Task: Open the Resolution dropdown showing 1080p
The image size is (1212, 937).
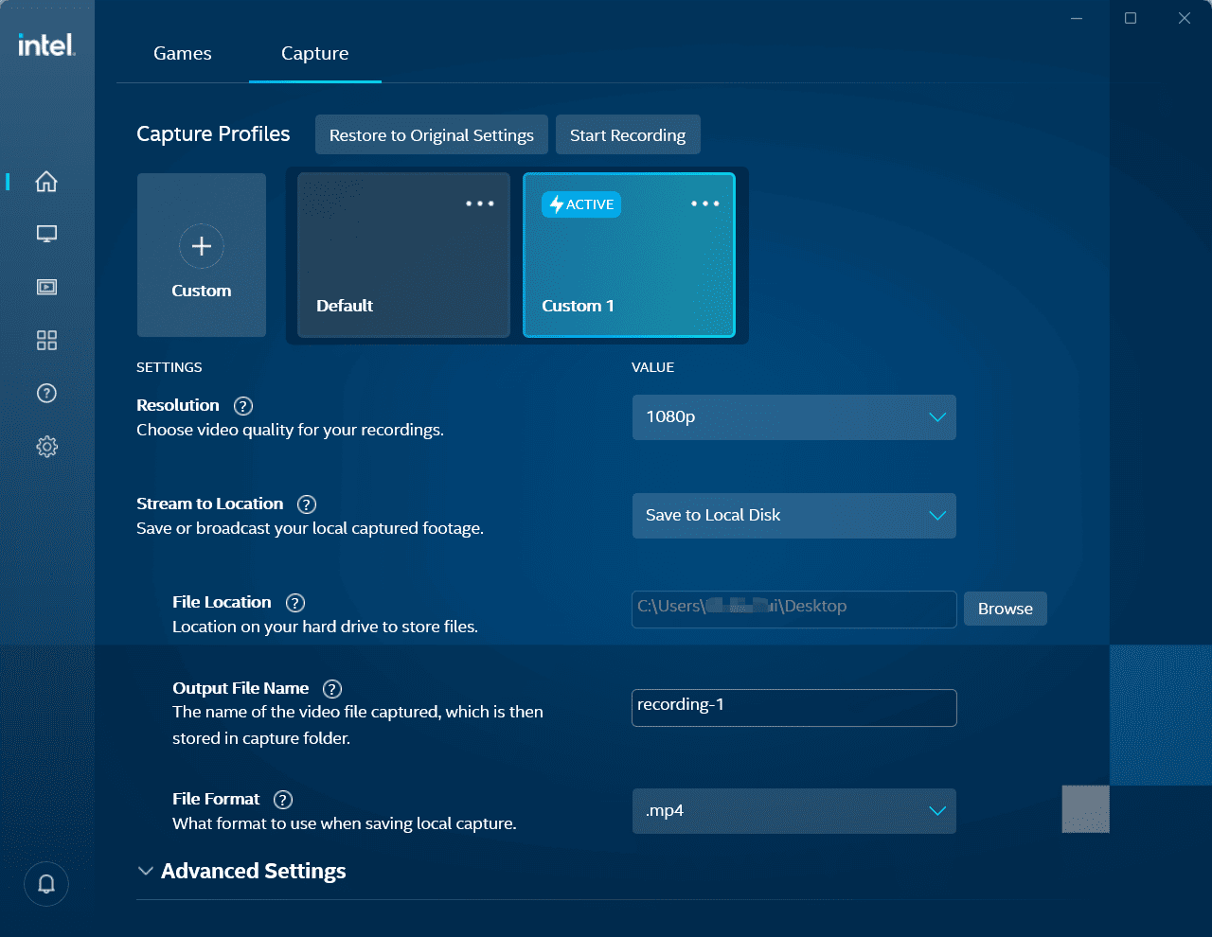Action: [793, 417]
